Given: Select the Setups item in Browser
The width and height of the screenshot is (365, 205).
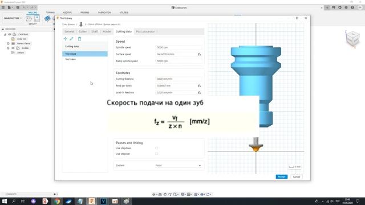Looking at the screenshot, I should click(21, 53).
